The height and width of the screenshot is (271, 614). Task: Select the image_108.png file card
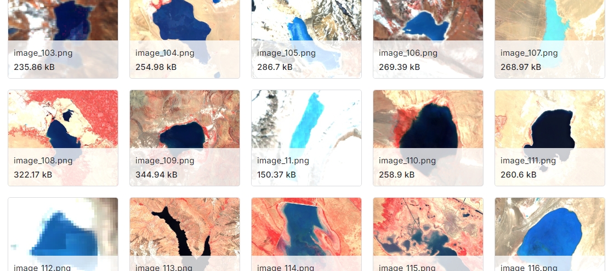pyautogui.click(x=63, y=138)
